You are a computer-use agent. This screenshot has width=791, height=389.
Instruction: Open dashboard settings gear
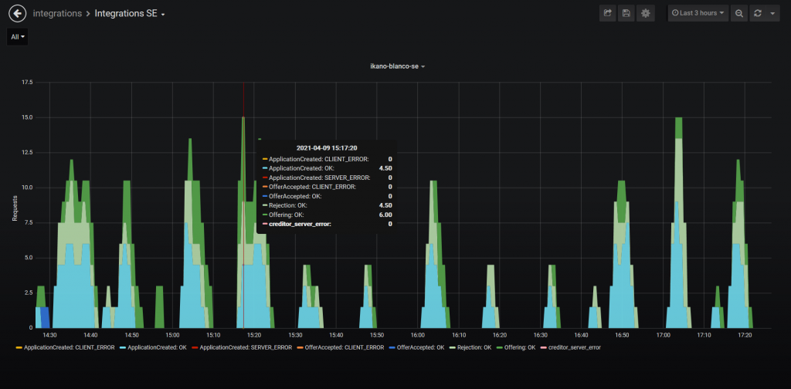point(646,13)
